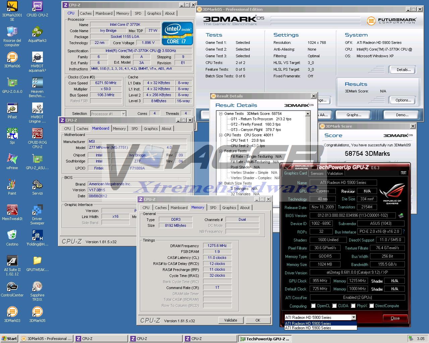Viewport: 429px width, 343px height.
Task: Click the GPU-Z screenshot camera icon
Action: click(x=403, y=173)
